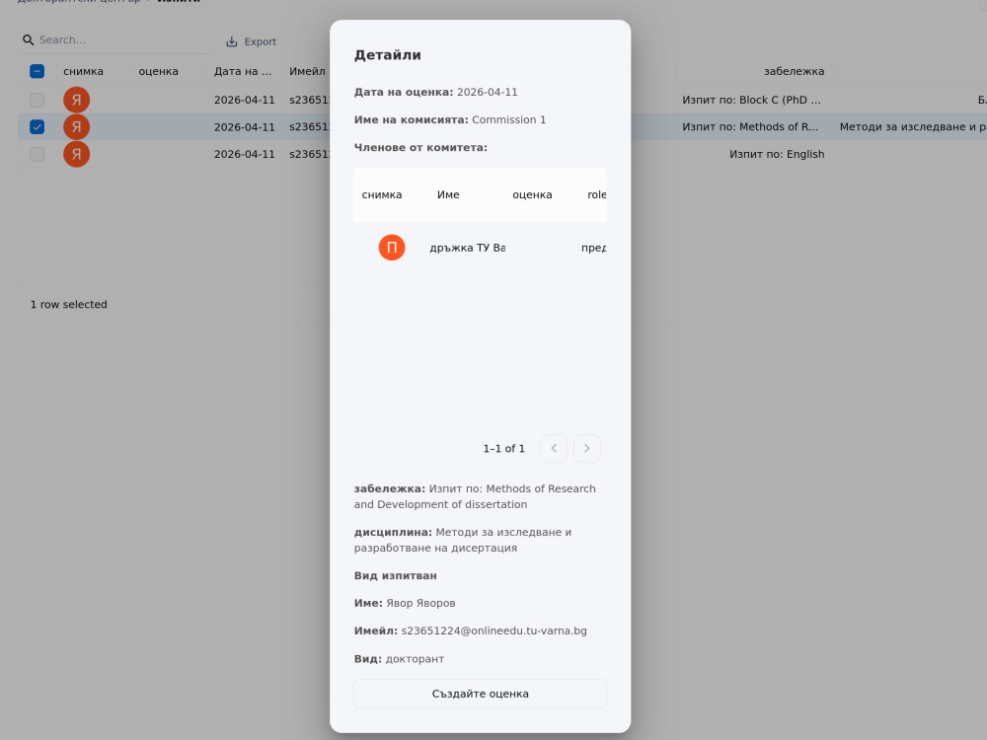Go to the previous page of committee members
This screenshot has width=987, height=740.
pyautogui.click(x=554, y=448)
